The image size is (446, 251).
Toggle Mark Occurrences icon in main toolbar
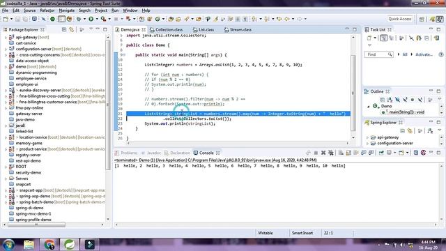(215, 19)
